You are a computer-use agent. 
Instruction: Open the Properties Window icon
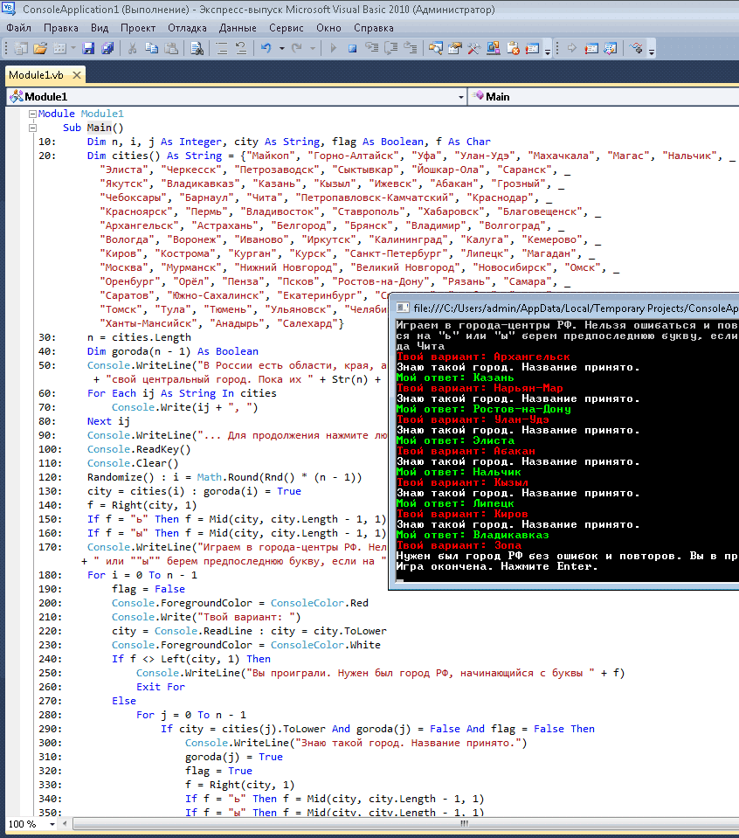coord(455,49)
